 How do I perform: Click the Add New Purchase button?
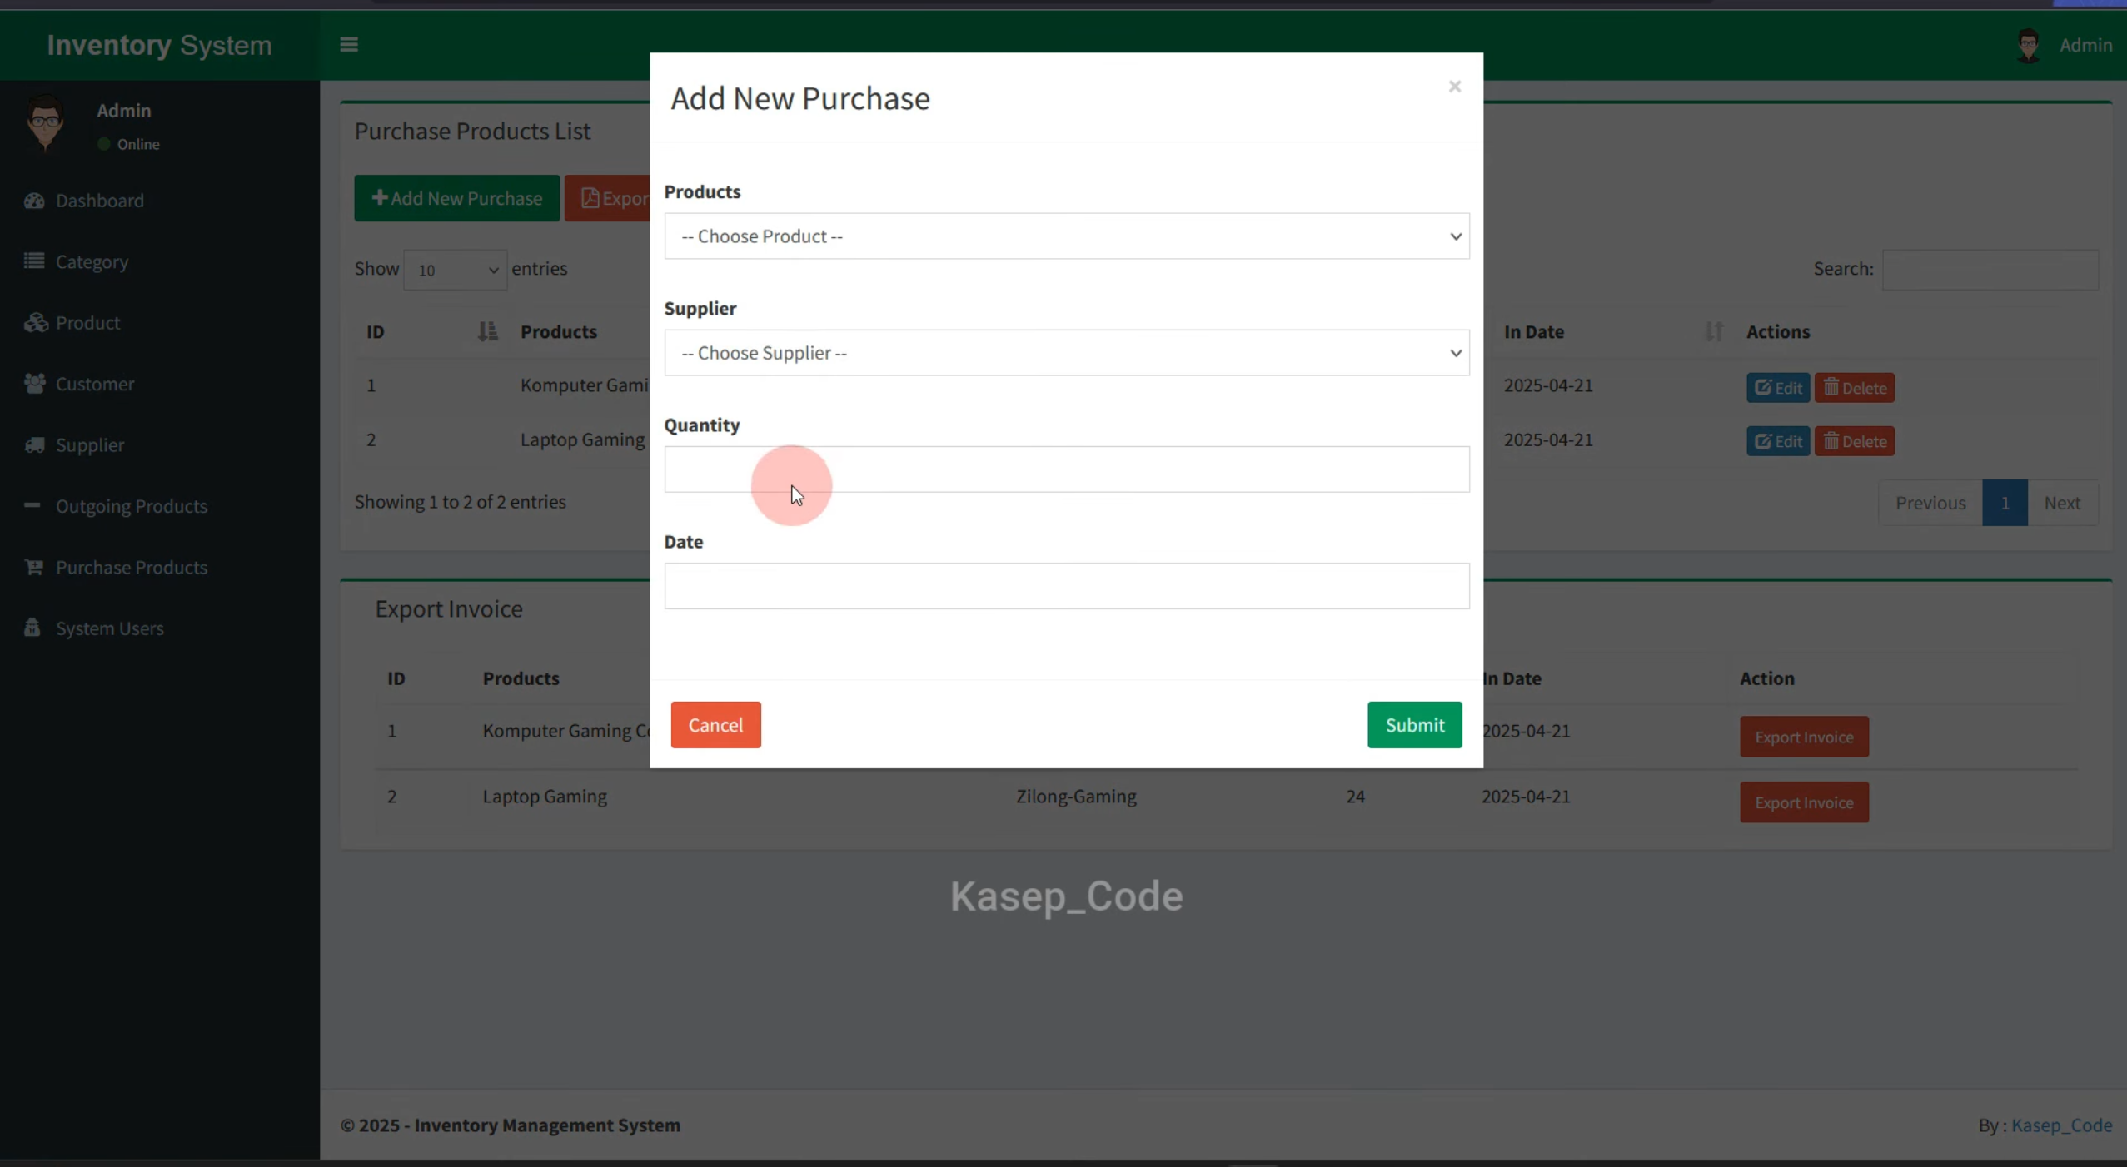coord(457,198)
